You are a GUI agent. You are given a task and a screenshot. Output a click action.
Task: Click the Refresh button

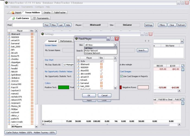[181, 25]
